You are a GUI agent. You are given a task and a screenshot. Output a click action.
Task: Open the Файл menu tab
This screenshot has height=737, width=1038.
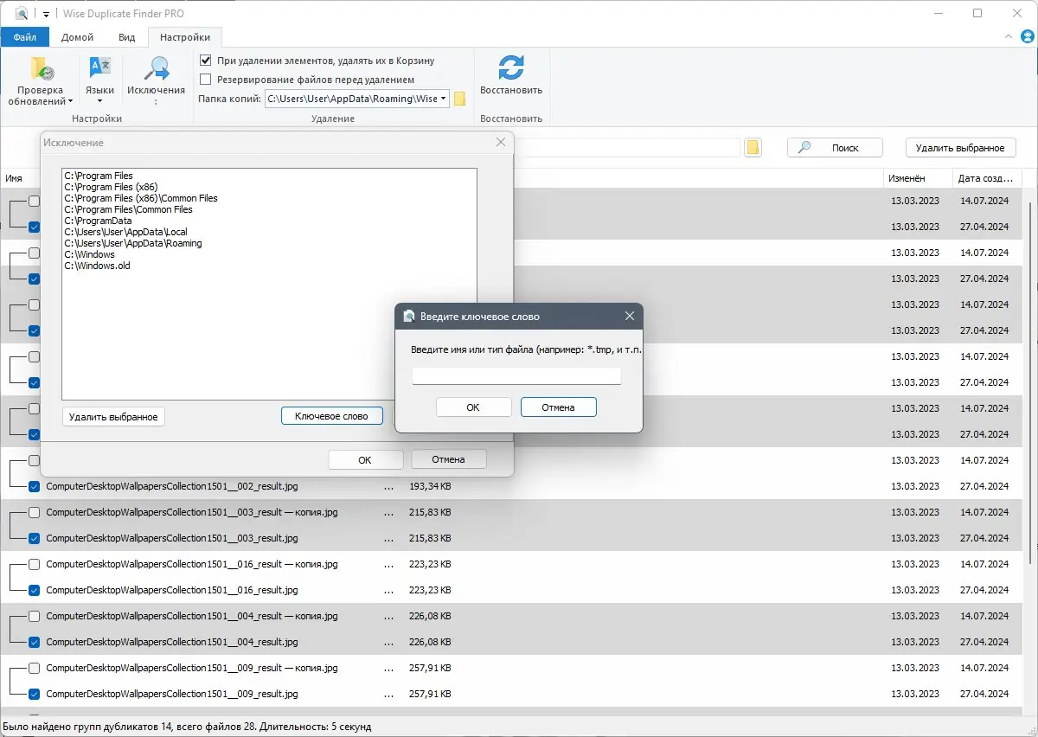pyautogui.click(x=25, y=37)
